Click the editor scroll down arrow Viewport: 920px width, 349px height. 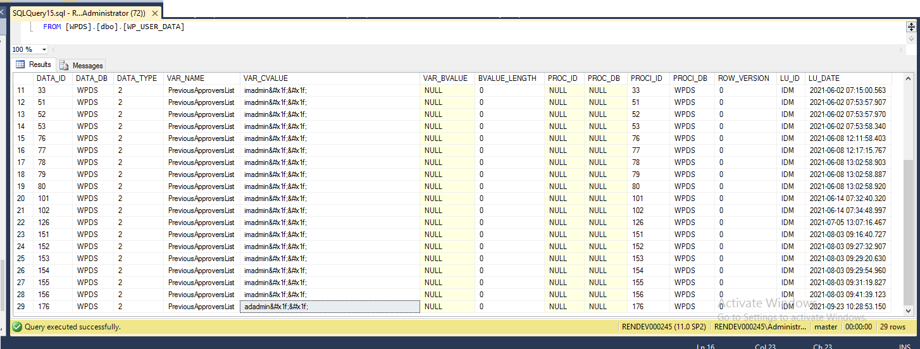click(911, 40)
